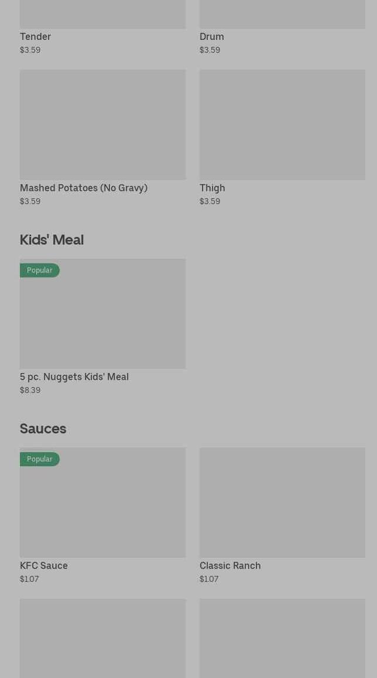Click the $8.39 price of the Nuggets Kids' Meal
377x678 pixels.
[x=30, y=390]
